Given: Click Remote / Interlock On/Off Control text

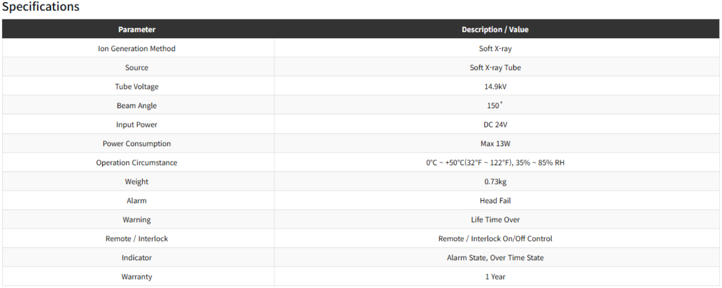Looking at the screenshot, I should (x=495, y=238).
